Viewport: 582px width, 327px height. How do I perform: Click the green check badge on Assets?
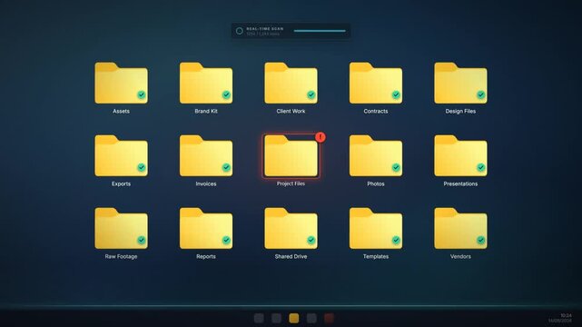[142, 94]
